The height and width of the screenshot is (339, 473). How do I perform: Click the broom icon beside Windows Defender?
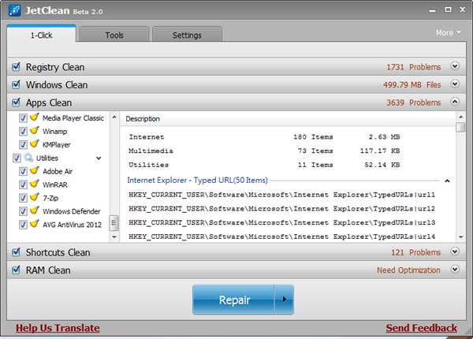click(x=35, y=210)
